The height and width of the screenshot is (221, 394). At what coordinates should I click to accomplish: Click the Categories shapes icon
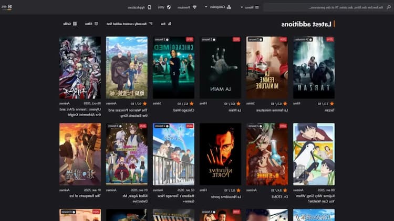(229, 7)
